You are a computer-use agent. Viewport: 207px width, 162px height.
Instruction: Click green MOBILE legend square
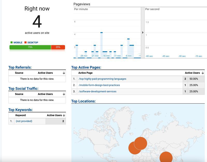pos(11,42)
